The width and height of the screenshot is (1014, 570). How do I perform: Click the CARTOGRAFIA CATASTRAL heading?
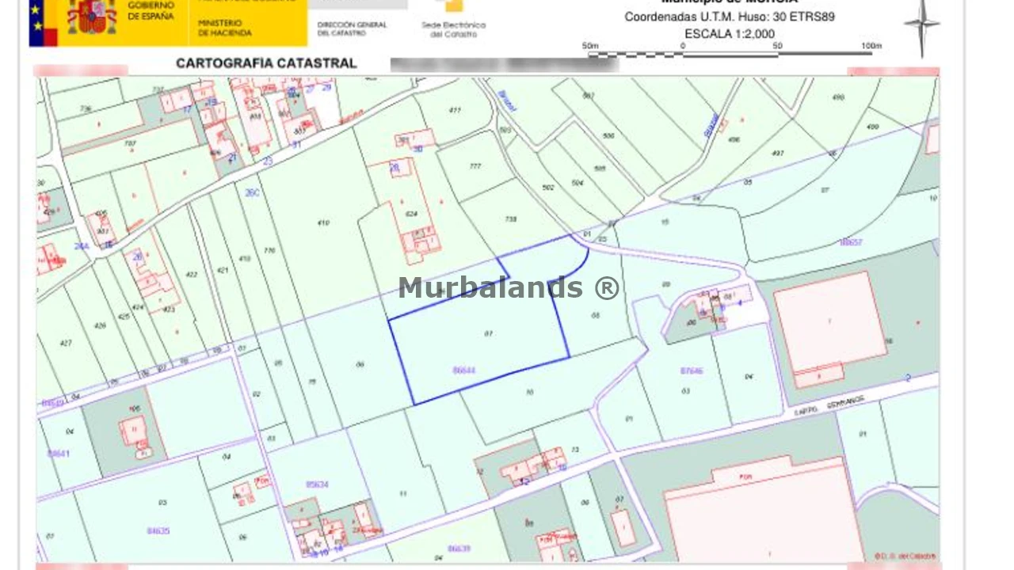(x=266, y=63)
